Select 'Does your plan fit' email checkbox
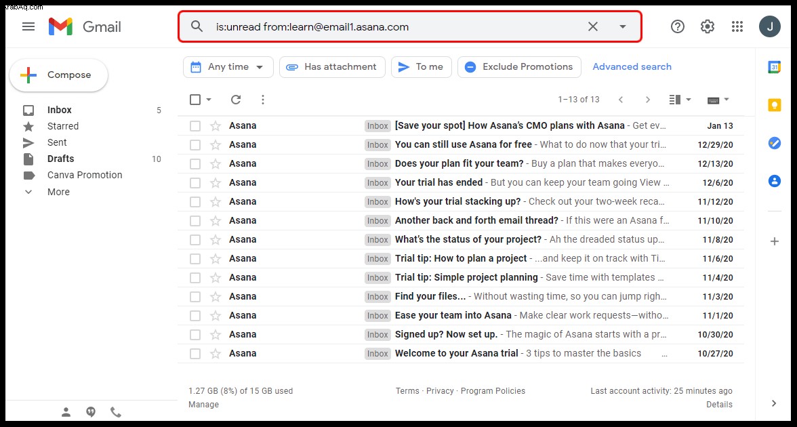The width and height of the screenshot is (797, 427). tap(195, 164)
